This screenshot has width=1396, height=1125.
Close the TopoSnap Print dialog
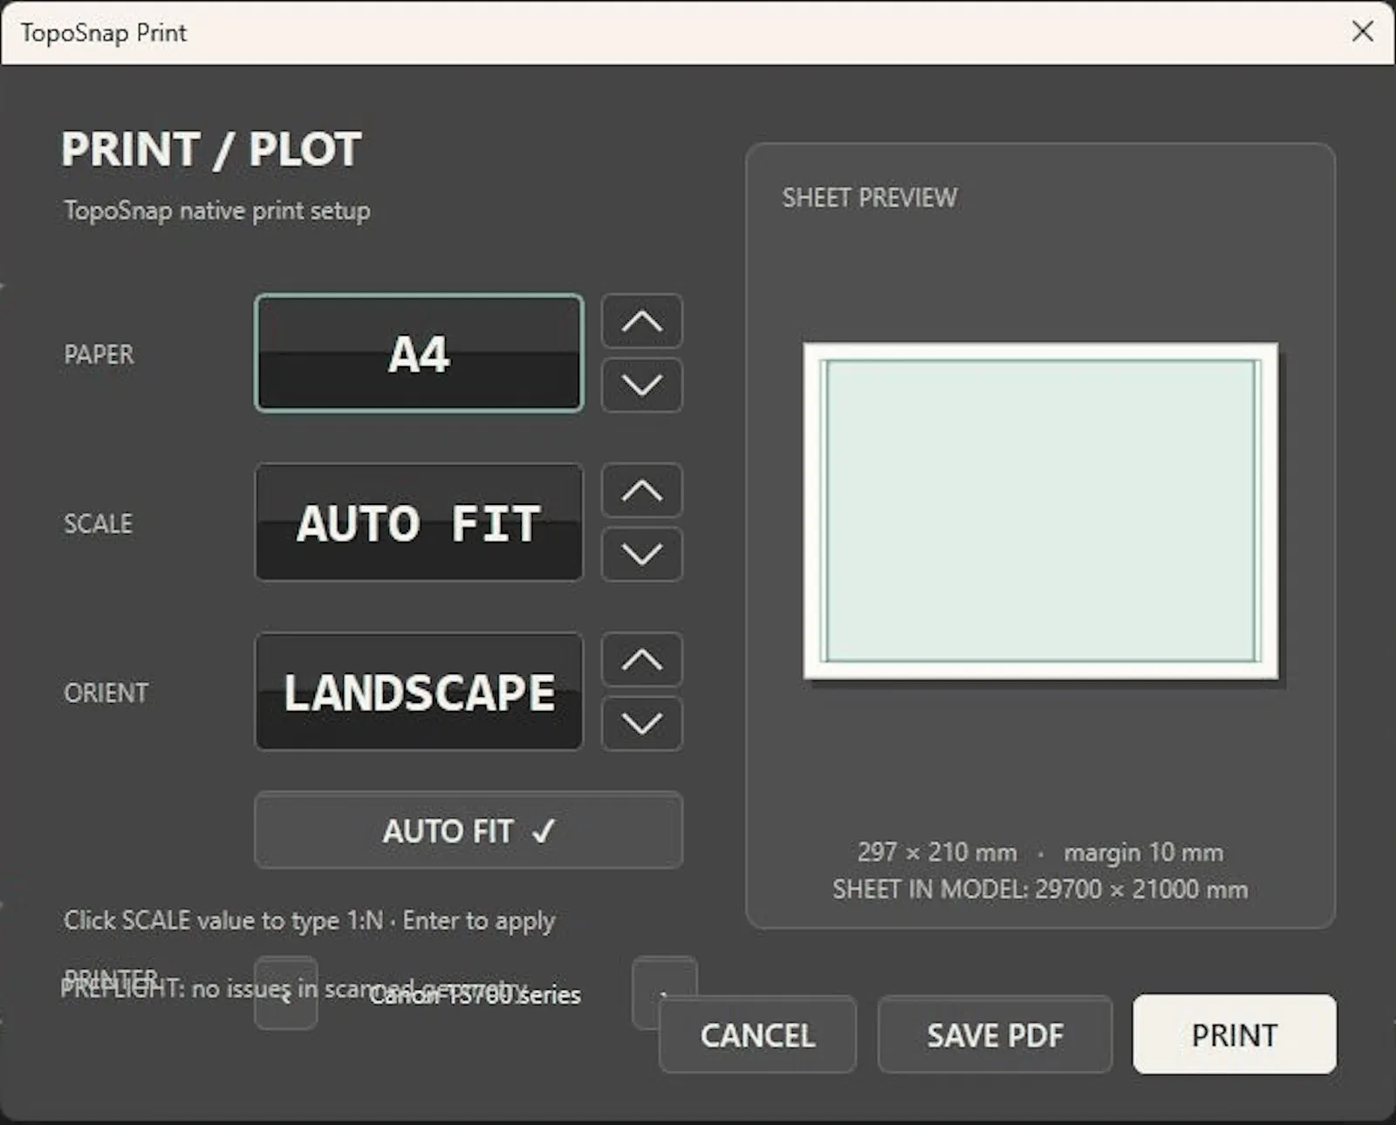point(1363,31)
